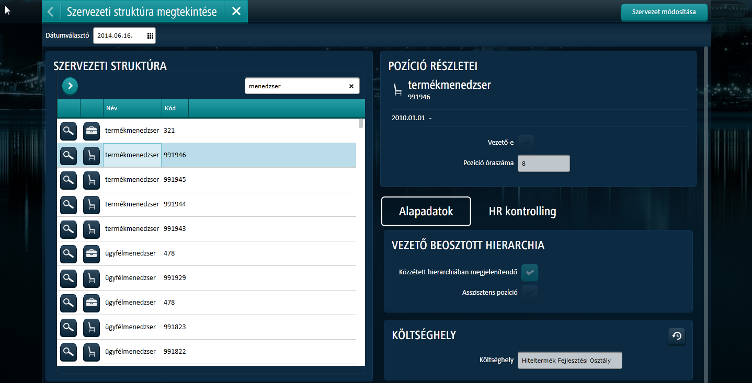Click magnifier icon for ügyfélmenedzser 991929
This screenshot has width=752, height=383.
69,278
